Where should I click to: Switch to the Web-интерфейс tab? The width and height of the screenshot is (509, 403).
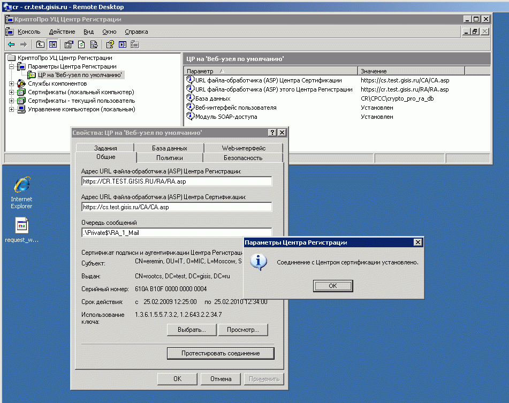point(244,148)
